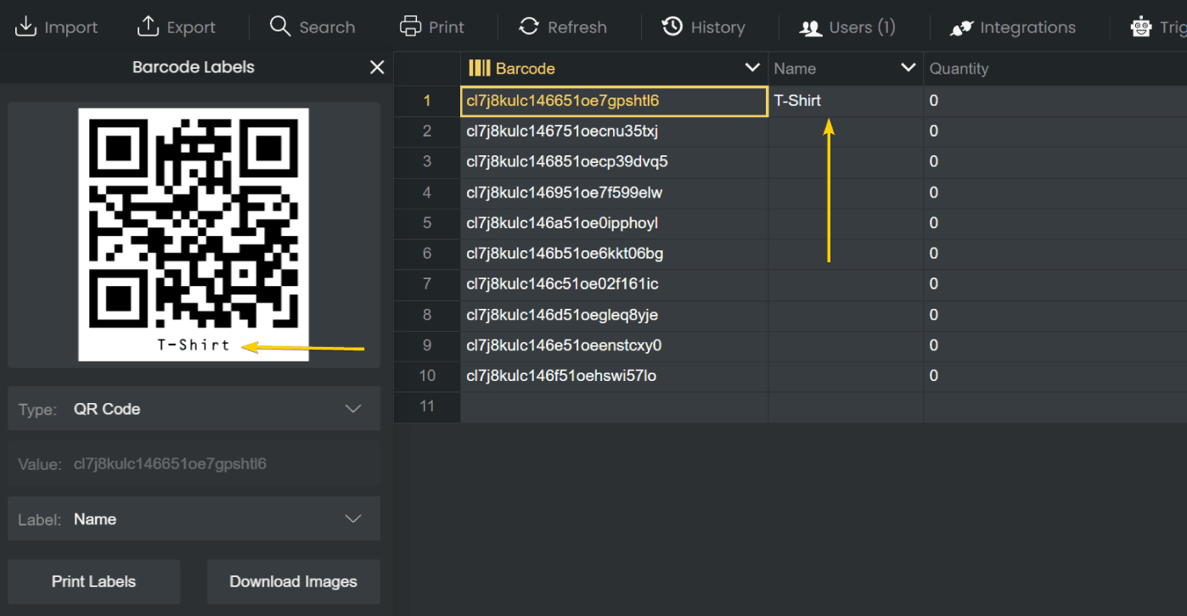Screen dimensions: 1187x616
Task: Select barcode cell cl7j8kulc146e51oeenstcxy0
Action: [615, 345]
